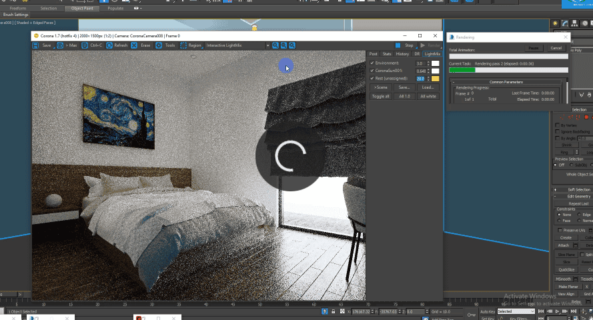
Task: Stop the Corona render
Action: click(x=405, y=45)
